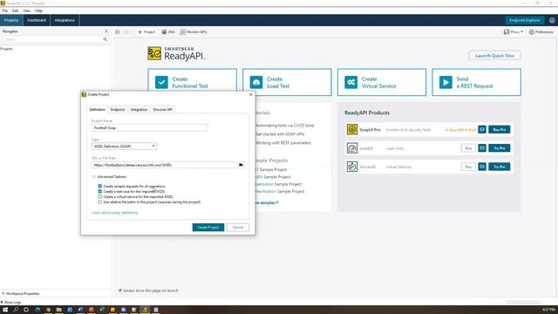Open the JIRA toolbar item

point(168,32)
